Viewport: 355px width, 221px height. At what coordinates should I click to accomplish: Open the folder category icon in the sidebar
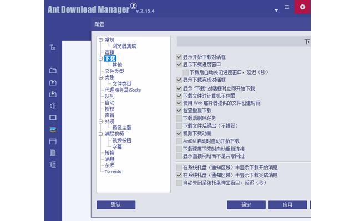click(53, 71)
